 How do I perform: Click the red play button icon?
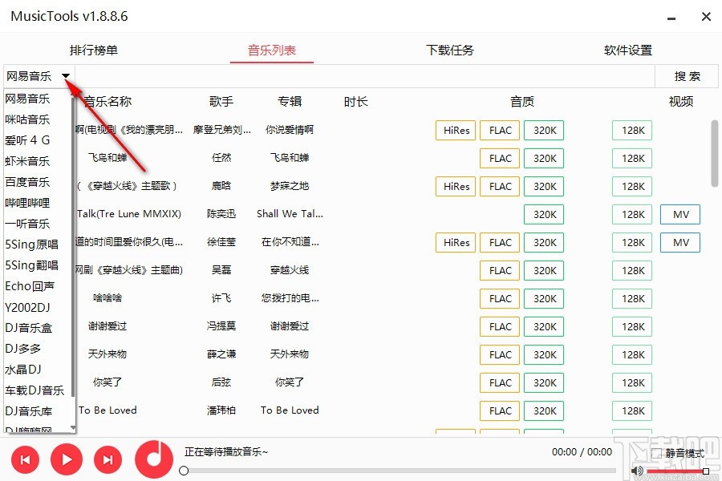coord(66,459)
